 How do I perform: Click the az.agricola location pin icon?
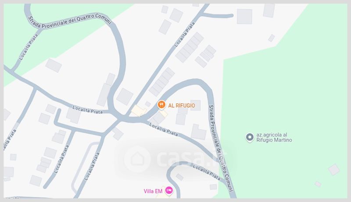(250, 138)
